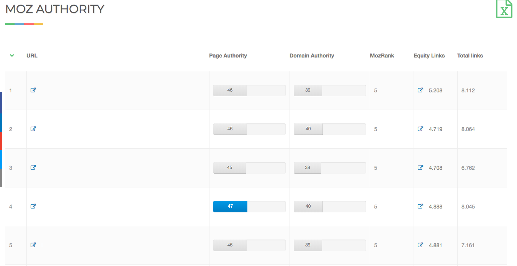Click row 3 Domain Authority bar 38

(330, 168)
